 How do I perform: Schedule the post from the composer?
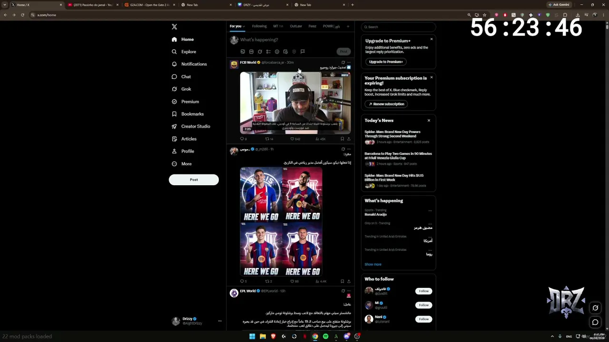[285, 52]
